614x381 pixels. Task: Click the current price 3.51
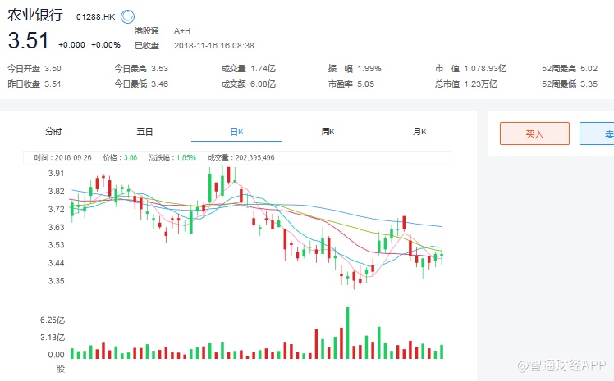point(29,41)
